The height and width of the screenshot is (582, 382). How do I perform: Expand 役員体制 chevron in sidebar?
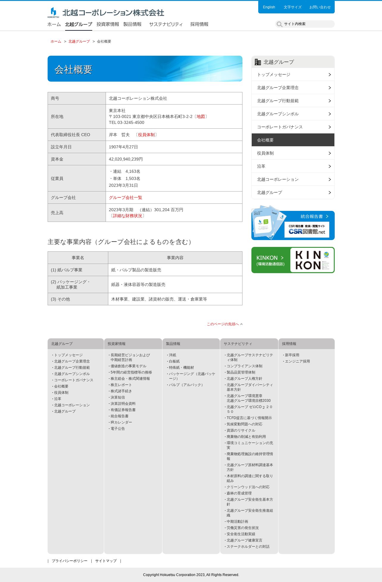(329, 153)
